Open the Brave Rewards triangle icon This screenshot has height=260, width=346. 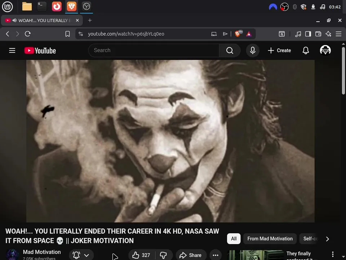249,34
